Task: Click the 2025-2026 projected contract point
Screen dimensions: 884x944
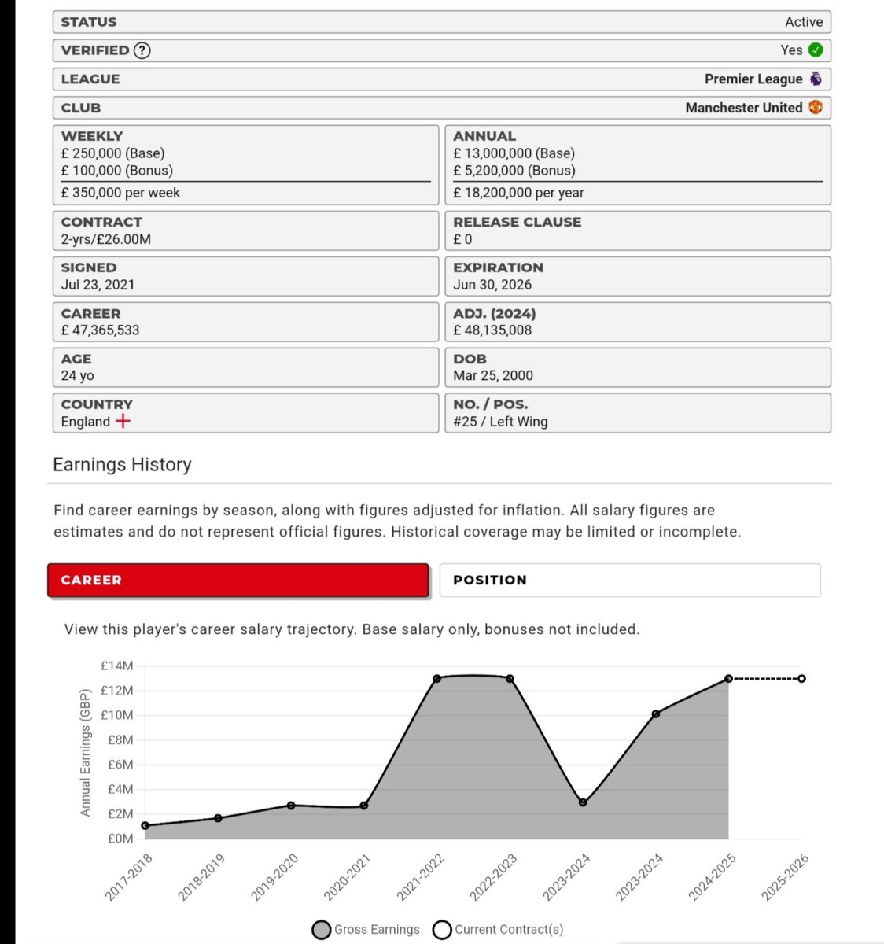Action: [x=801, y=678]
